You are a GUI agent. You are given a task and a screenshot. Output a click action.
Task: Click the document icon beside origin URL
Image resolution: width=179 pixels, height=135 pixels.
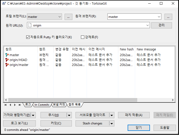pyautogui.click(x=30, y=25)
